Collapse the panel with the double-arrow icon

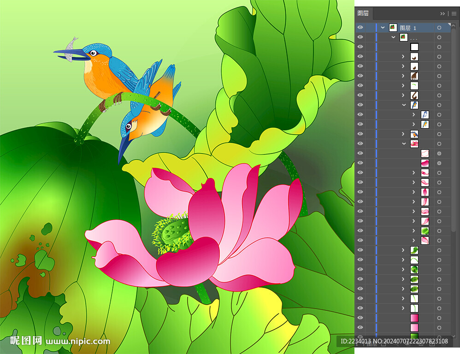[442, 13]
